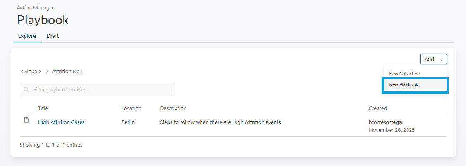Focus the Filter playbook entities input

point(99,89)
